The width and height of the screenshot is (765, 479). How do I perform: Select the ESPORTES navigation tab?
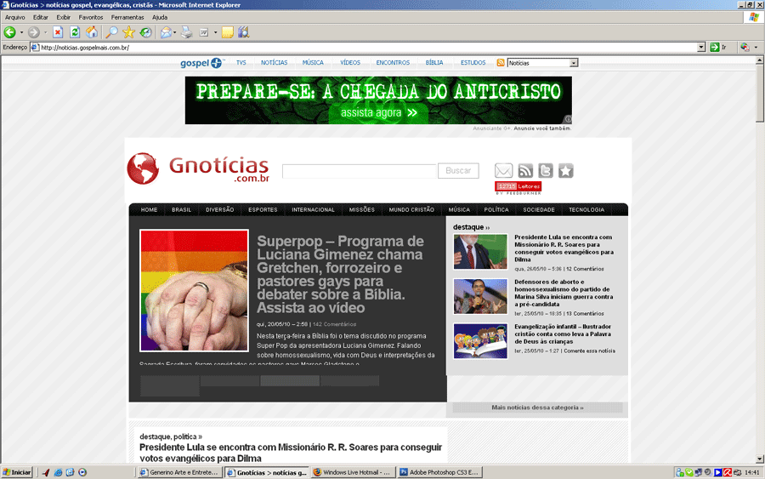click(263, 209)
